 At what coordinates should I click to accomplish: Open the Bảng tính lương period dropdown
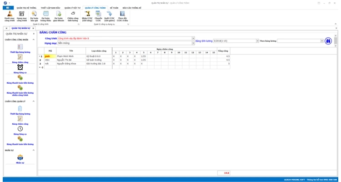point(257,40)
